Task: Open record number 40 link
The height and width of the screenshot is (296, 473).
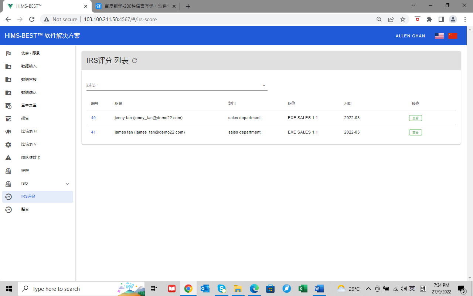Action: [x=93, y=118]
